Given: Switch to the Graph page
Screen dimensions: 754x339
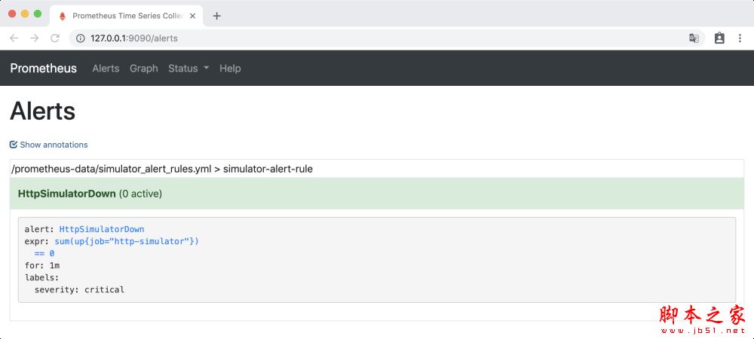Looking at the screenshot, I should (x=143, y=69).
